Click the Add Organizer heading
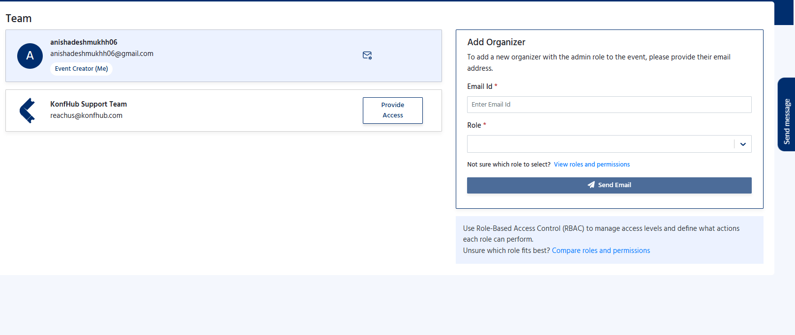Screen dimensions: 795x335 [496, 42]
